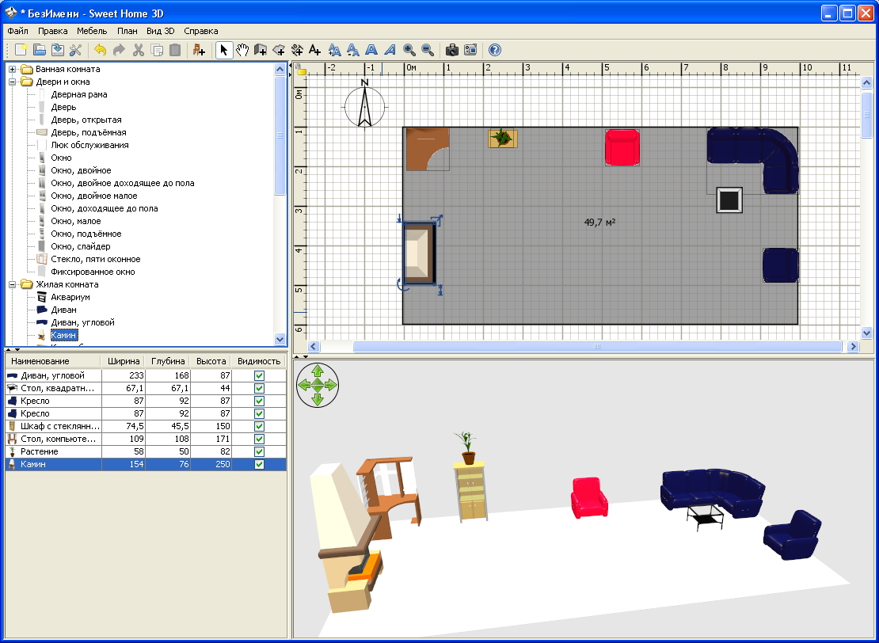Screen dimensions: 879x643
Task: Click the Copy toolbar icon
Action: click(x=157, y=50)
